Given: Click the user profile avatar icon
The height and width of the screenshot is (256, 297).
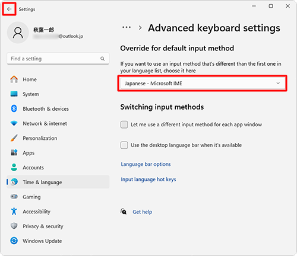Looking at the screenshot, I should pyautogui.click(x=18, y=33).
